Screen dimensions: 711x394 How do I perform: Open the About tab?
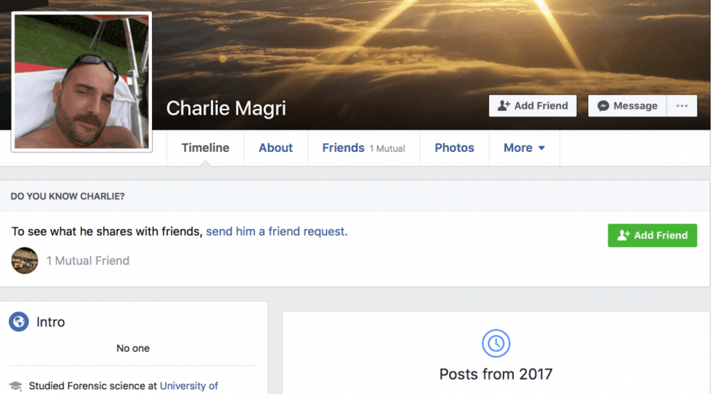(x=276, y=148)
